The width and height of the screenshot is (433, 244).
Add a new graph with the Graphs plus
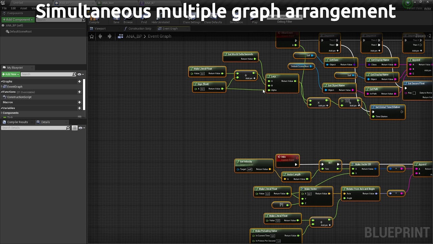79,81
